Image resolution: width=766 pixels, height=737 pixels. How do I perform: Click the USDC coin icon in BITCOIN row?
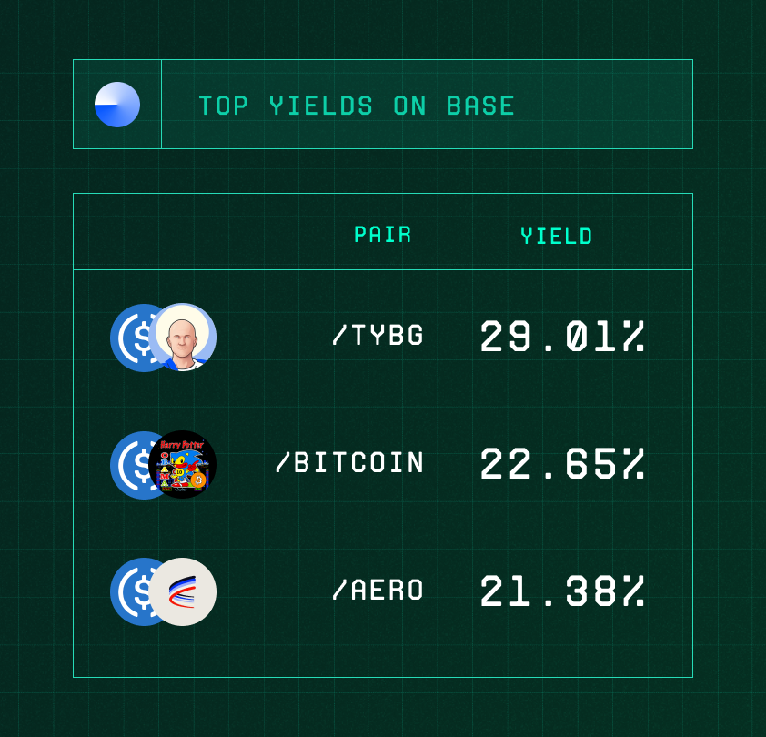click(x=131, y=465)
